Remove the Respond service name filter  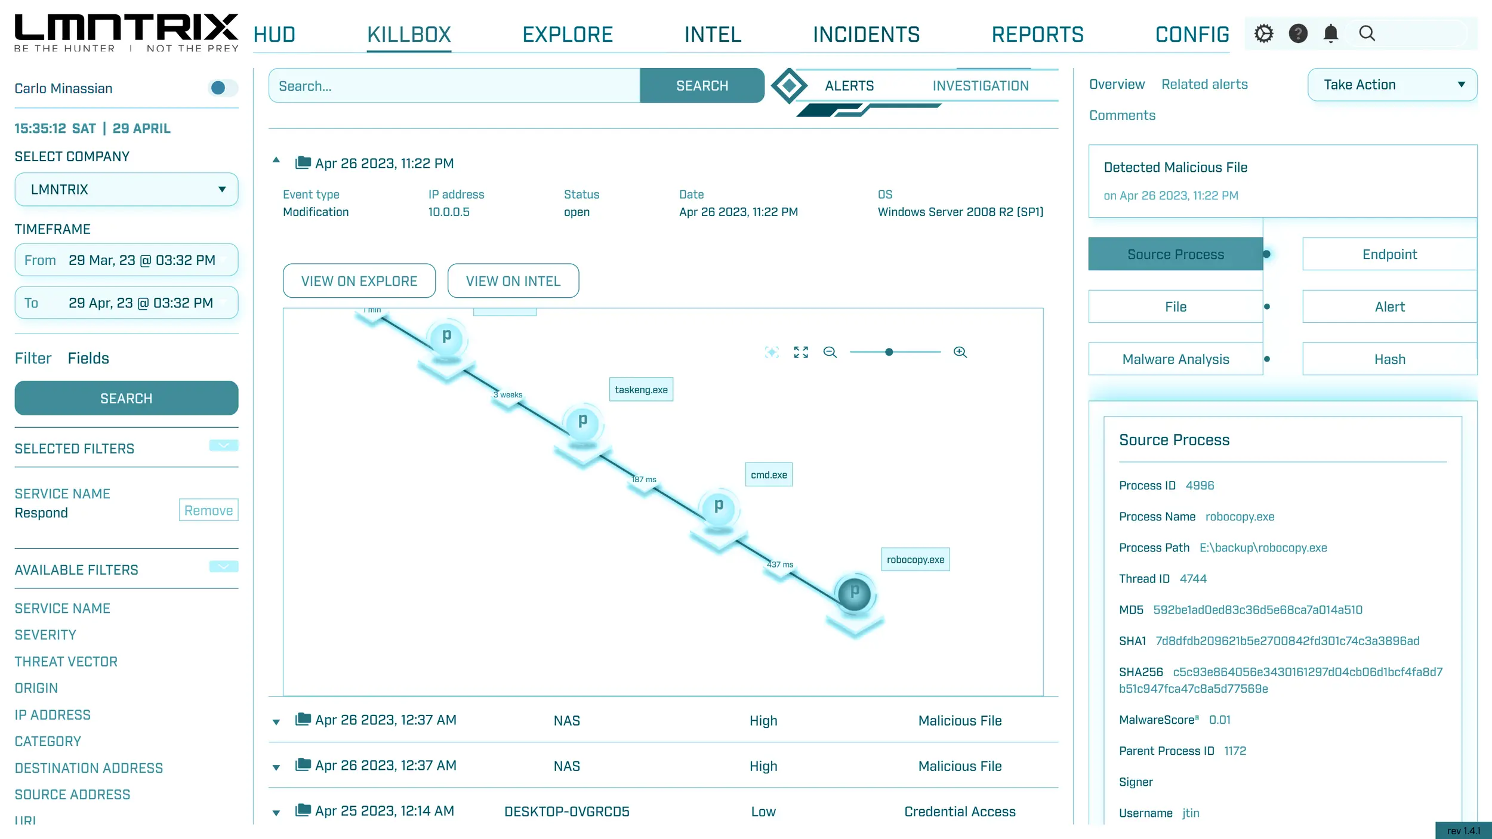208,511
